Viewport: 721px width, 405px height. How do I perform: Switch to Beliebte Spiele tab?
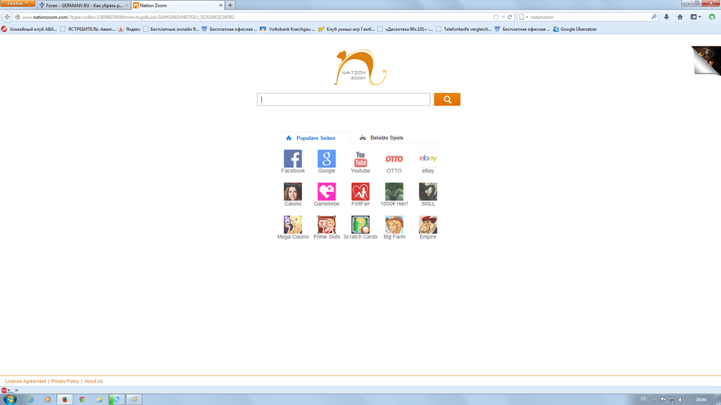point(382,138)
